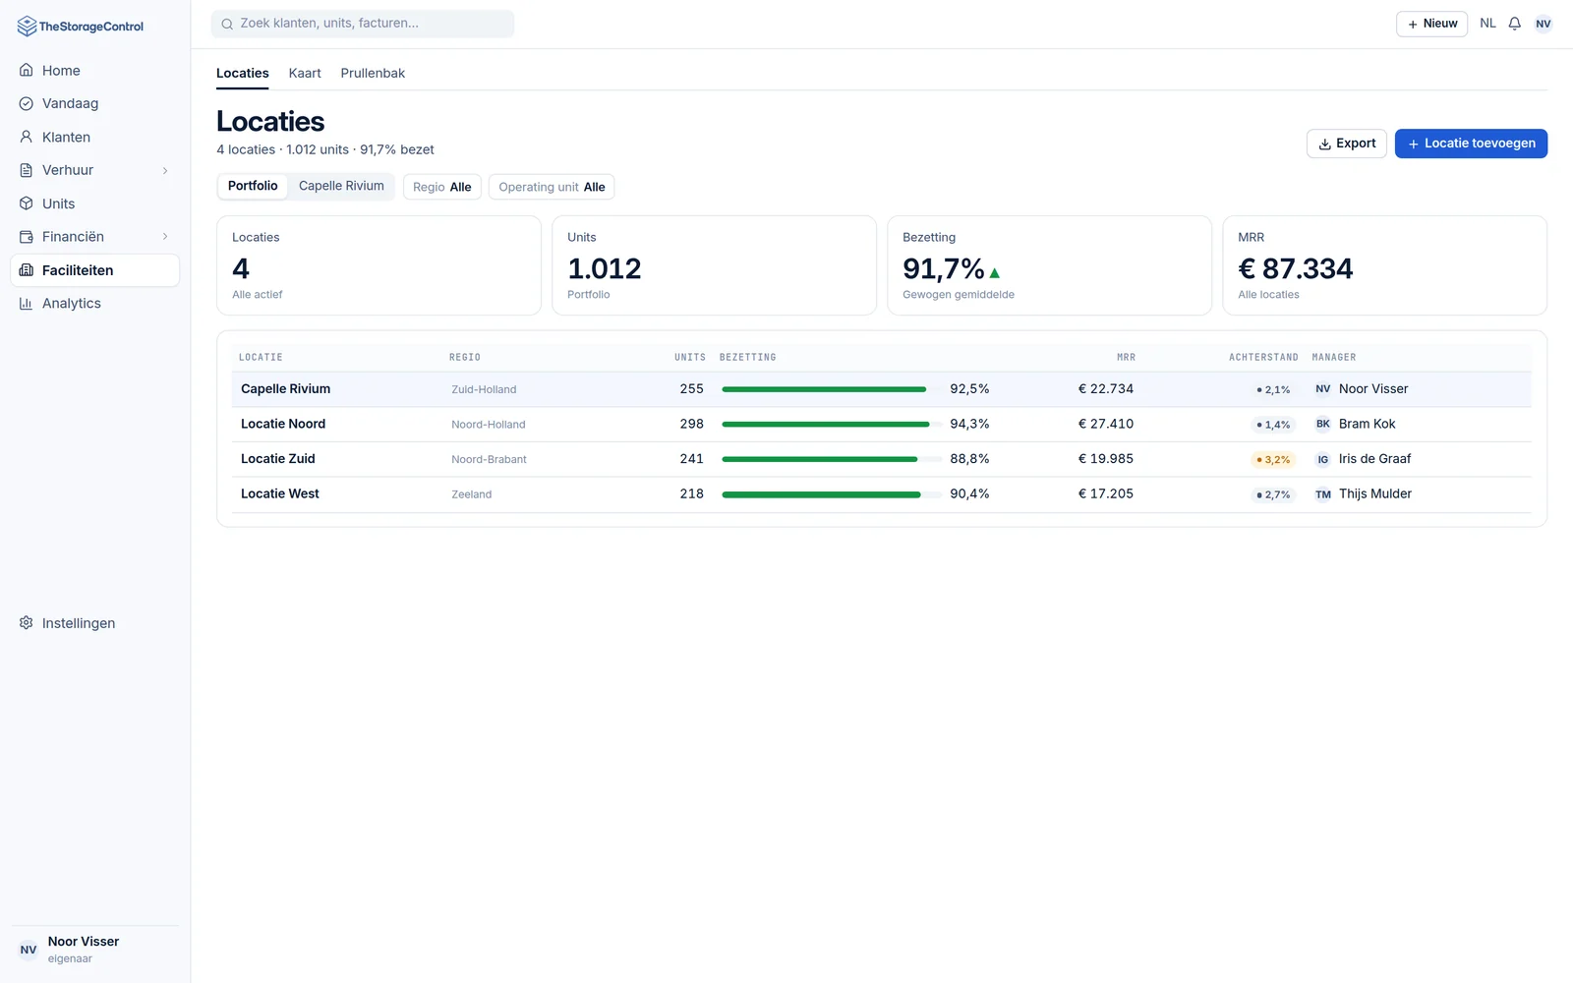This screenshot has height=983, width=1573.
Task: Select the Capelle Rivium segment toggle
Action: coord(341,186)
